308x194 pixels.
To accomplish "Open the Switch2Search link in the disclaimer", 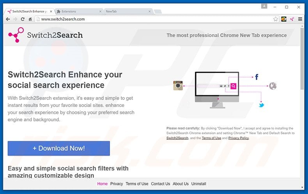I will click(177, 138).
